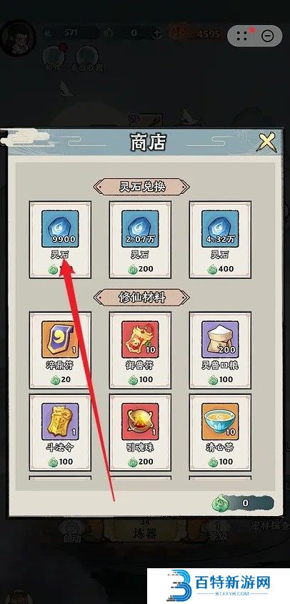Tap the 灵石兑换 section header
290x604 pixels.
tap(141, 187)
